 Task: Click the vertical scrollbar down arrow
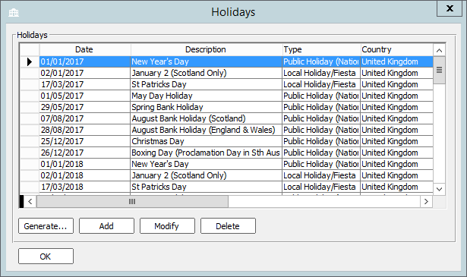pyautogui.click(x=440, y=189)
